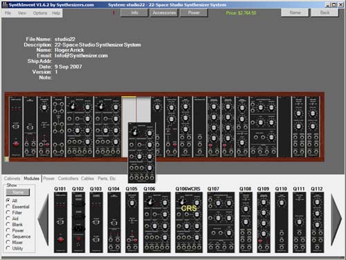Select the Q106WCRS module with CRS label
This screenshot has height=260, width=346.
tap(189, 223)
